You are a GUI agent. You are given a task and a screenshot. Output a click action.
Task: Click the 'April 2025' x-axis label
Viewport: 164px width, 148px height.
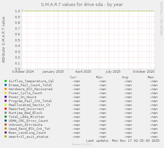pos(83,72)
